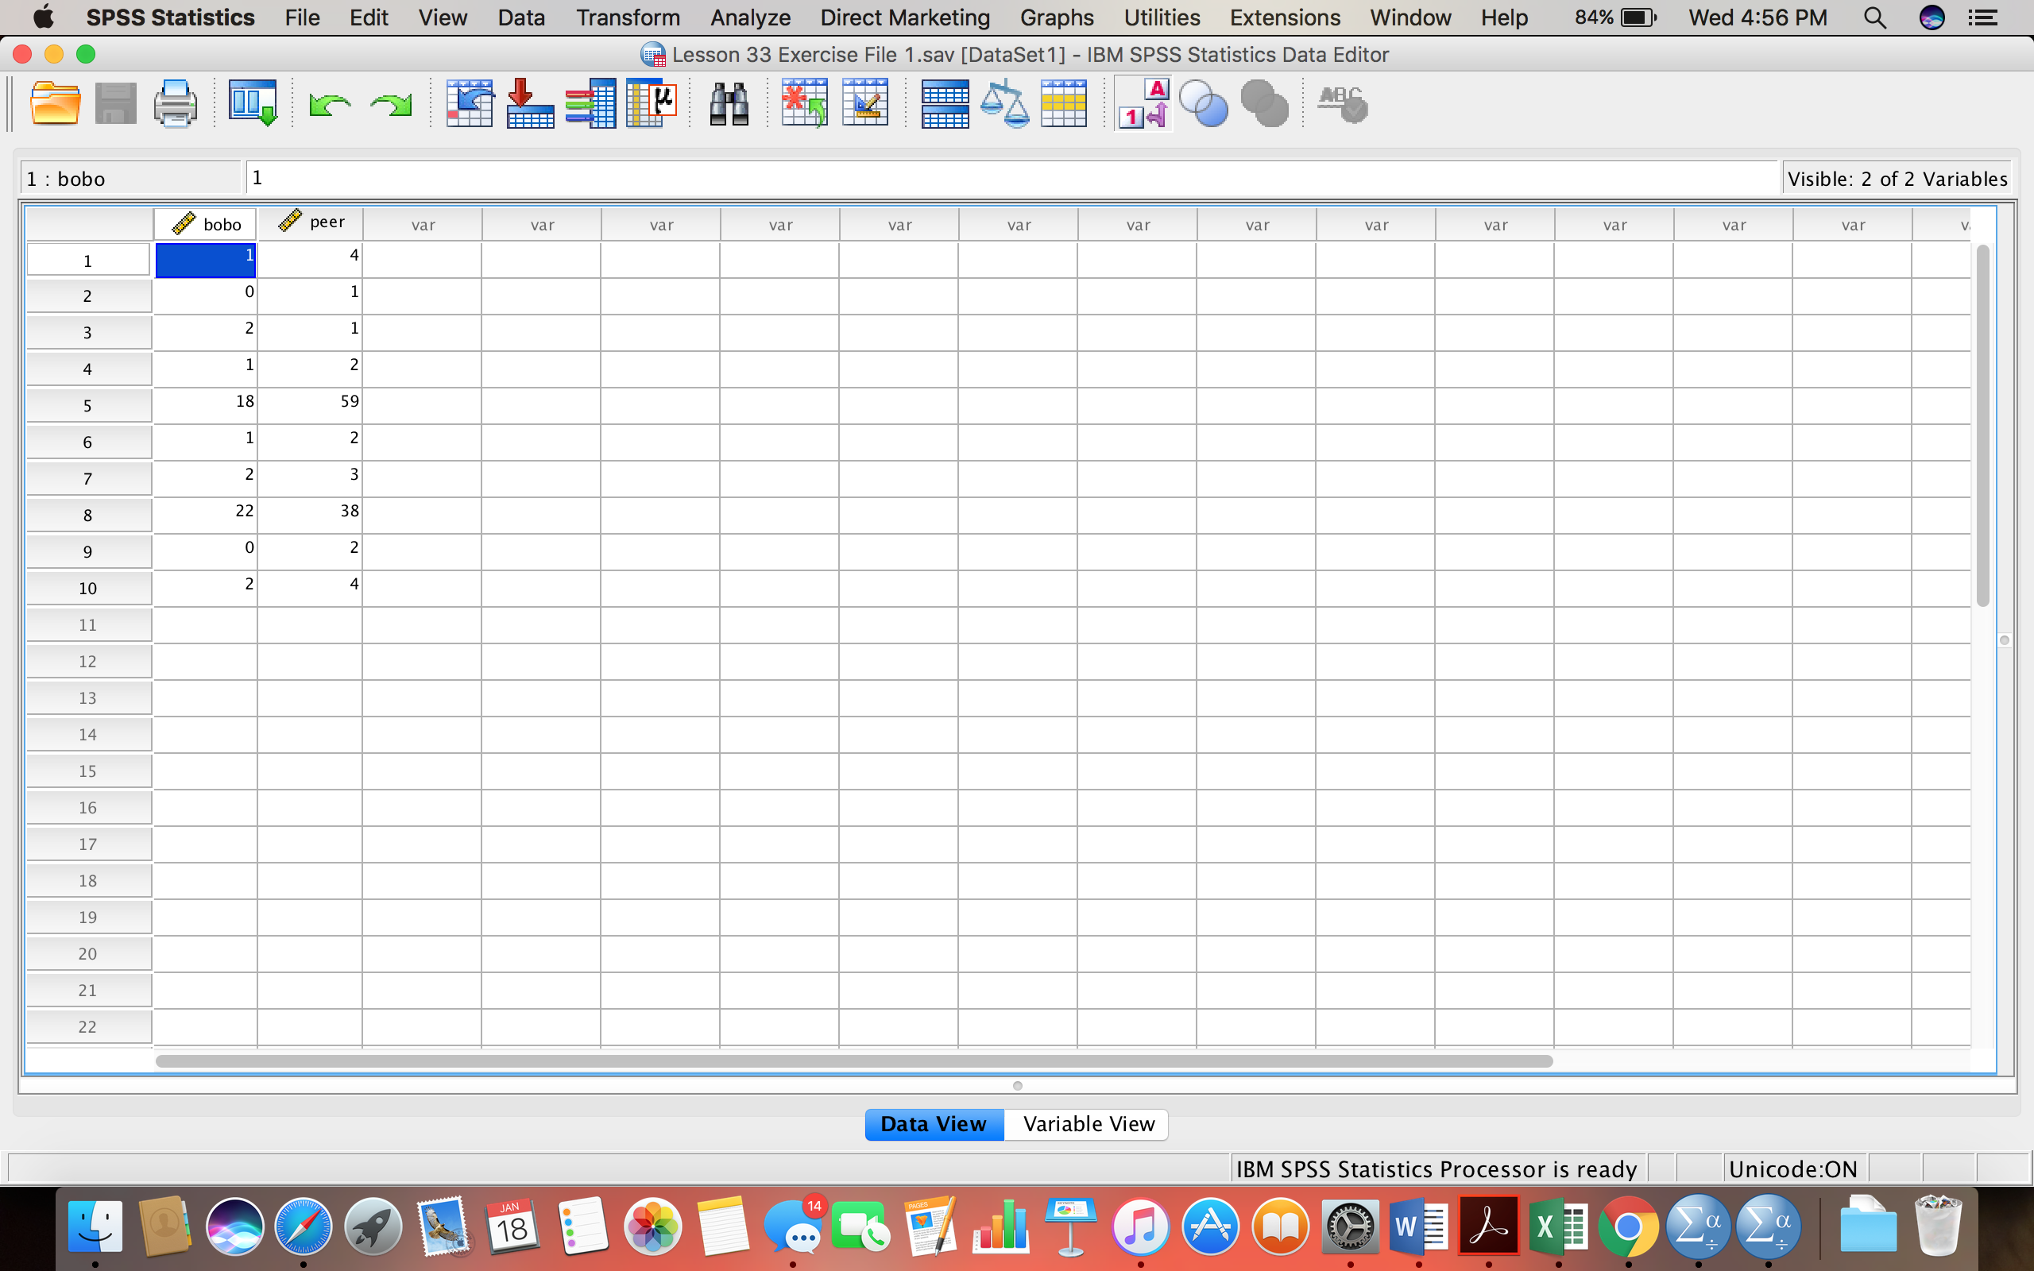
Task: Click the horizontal scrollbar of data grid
Action: point(854,1060)
